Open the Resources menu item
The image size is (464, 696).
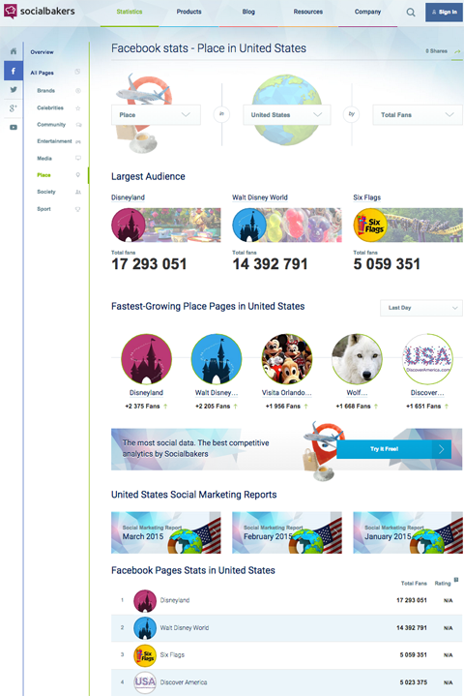click(x=308, y=12)
